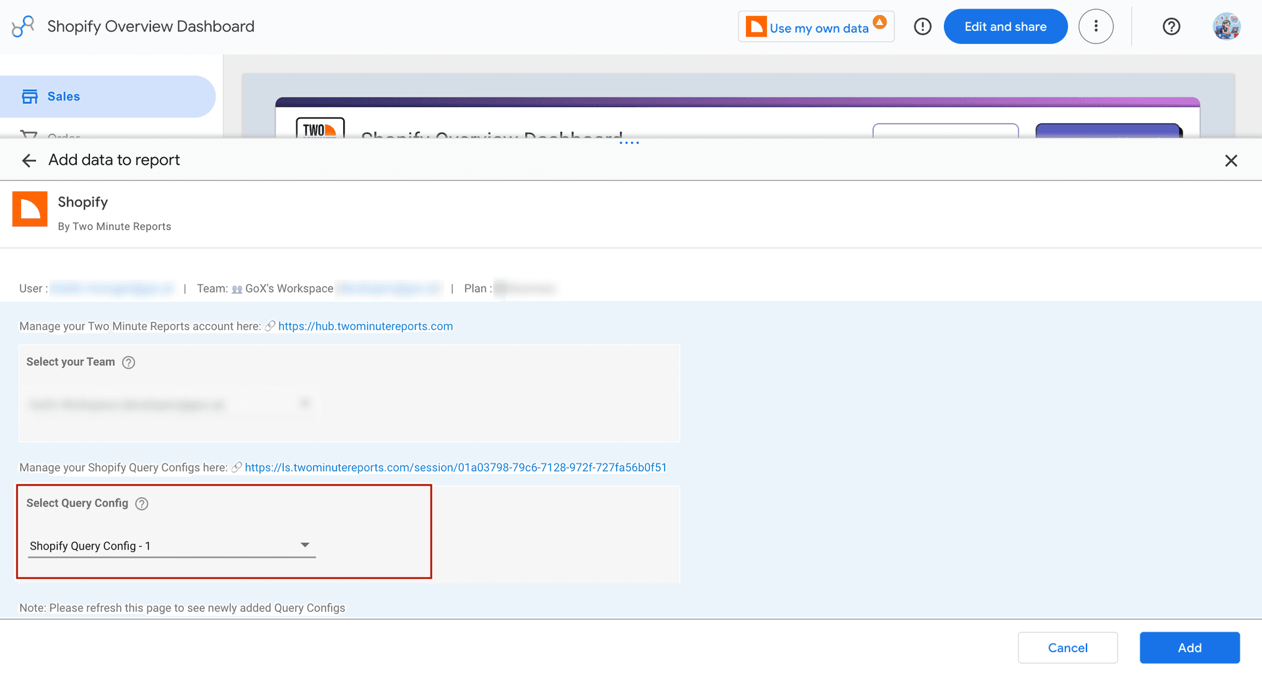This screenshot has height=675, width=1262.
Task: Select the Sales page in sidebar
Action: coord(108,97)
